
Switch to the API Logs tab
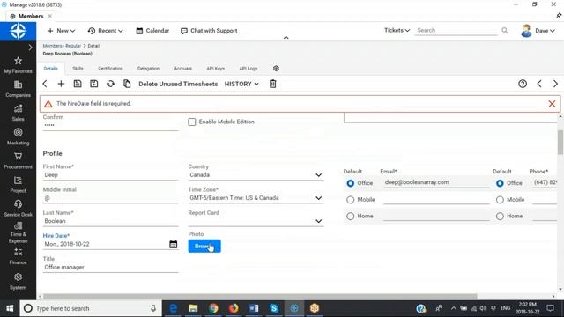tap(249, 69)
